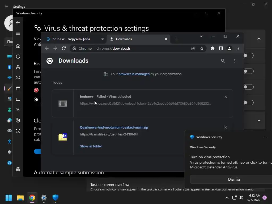Screen dimensions: 272x204
Task: Remove bruh.exe entry from downloads list
Action: tap(226, 97)
